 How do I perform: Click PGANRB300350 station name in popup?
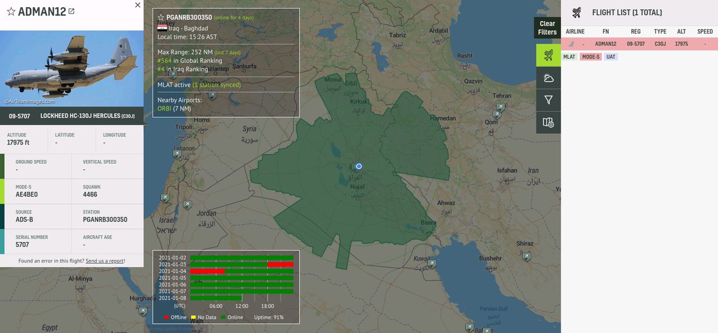(x=189, y=17)
